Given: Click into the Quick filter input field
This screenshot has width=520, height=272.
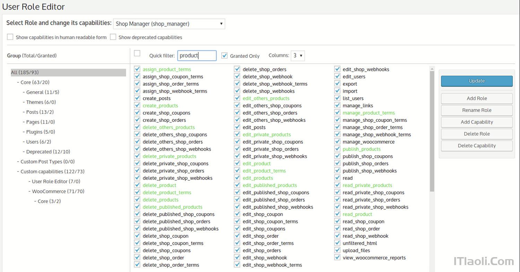Looking at the screenshot, I should 197,55.
